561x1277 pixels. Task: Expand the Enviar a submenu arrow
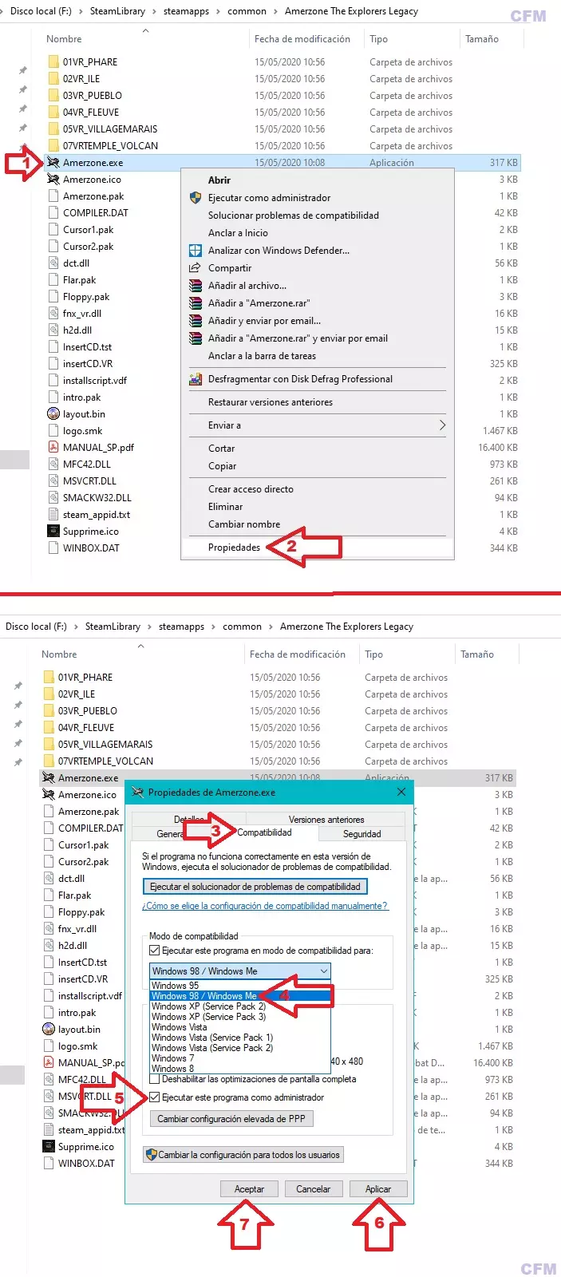(442, 425)
